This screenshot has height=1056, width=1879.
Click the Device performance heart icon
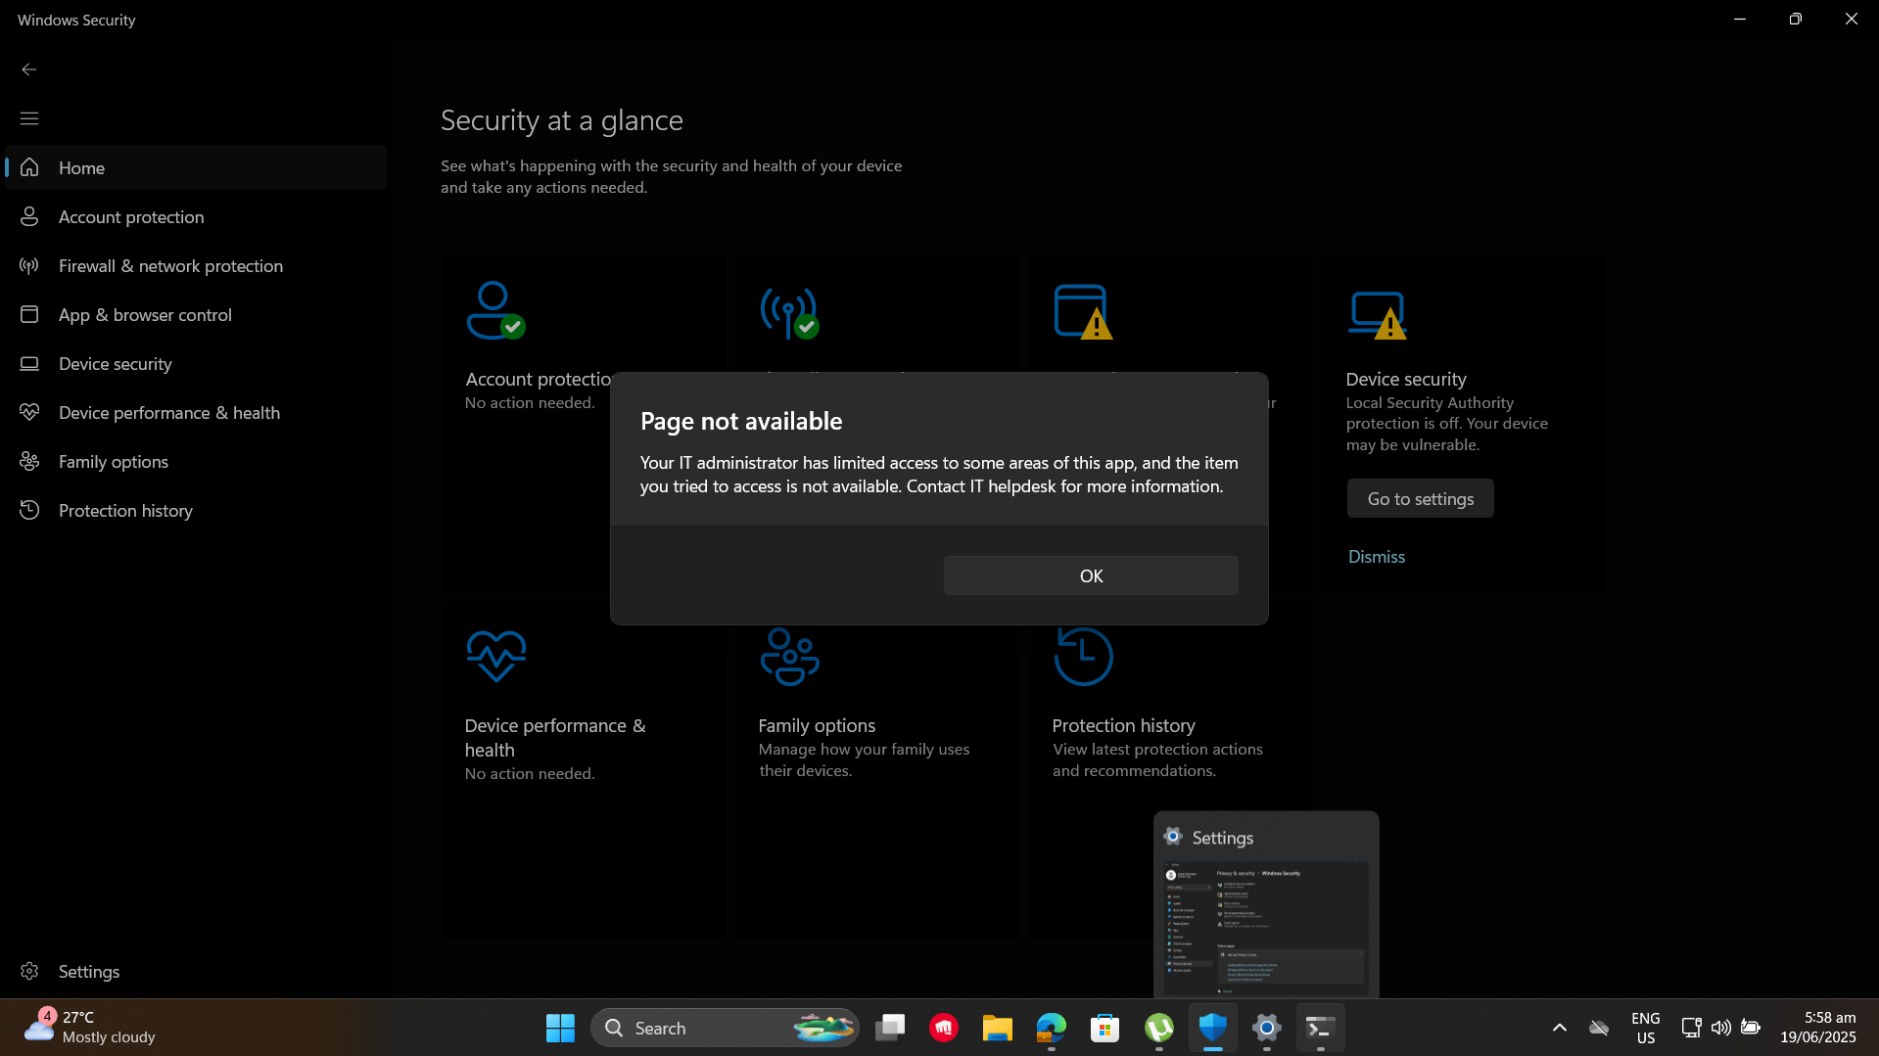pyautogui.click(x=495, y=656)
